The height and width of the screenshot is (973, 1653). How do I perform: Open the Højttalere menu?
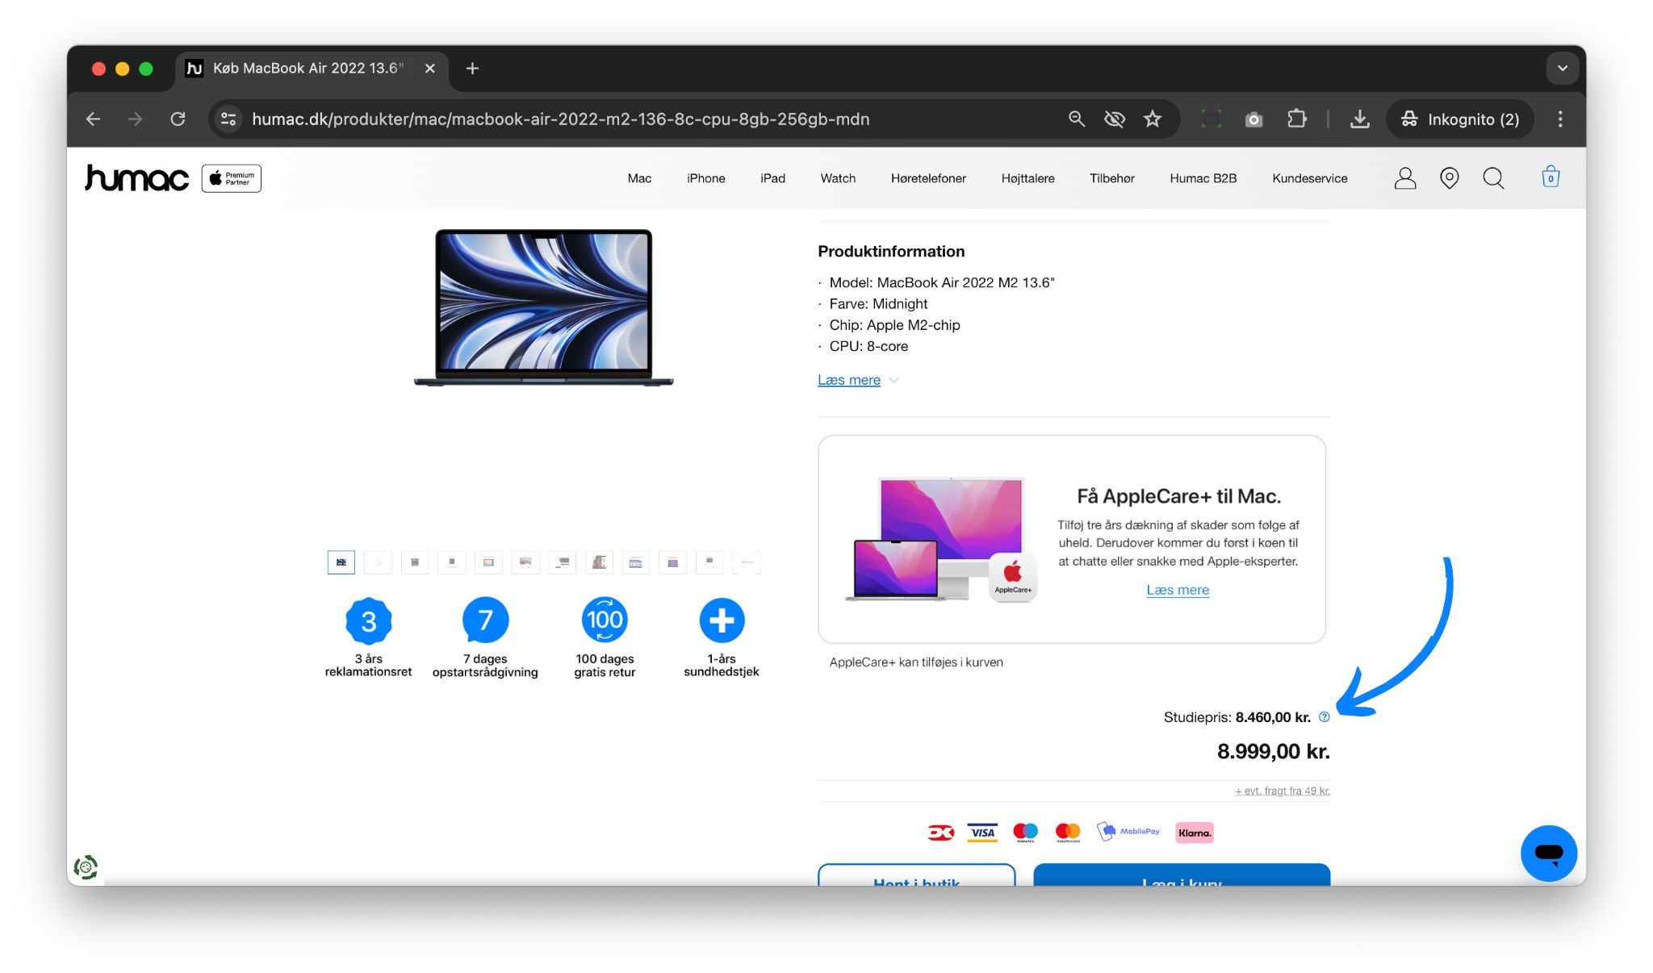point(1027,178)
